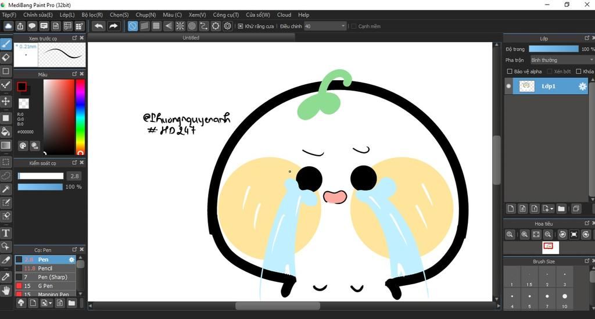Click the navigator thumbnail preview
The height and width of the screenshot is (319, 595).
(551, 248)
